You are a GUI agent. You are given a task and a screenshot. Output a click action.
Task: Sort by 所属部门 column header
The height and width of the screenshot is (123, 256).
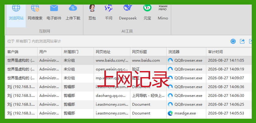pyautogui.click(x=78, y=52)
